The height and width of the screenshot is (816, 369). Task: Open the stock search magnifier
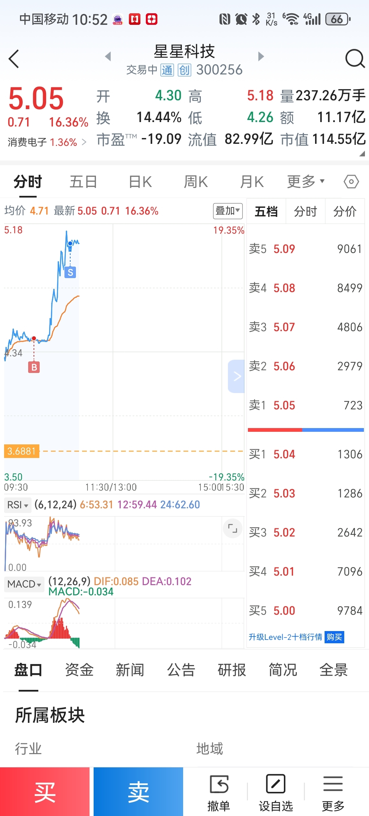(355, 58)
